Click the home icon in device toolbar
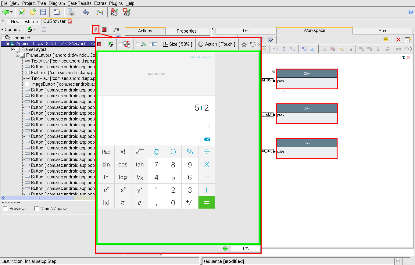The width and height of the screenshot is (415, 265). pos(244,44)
